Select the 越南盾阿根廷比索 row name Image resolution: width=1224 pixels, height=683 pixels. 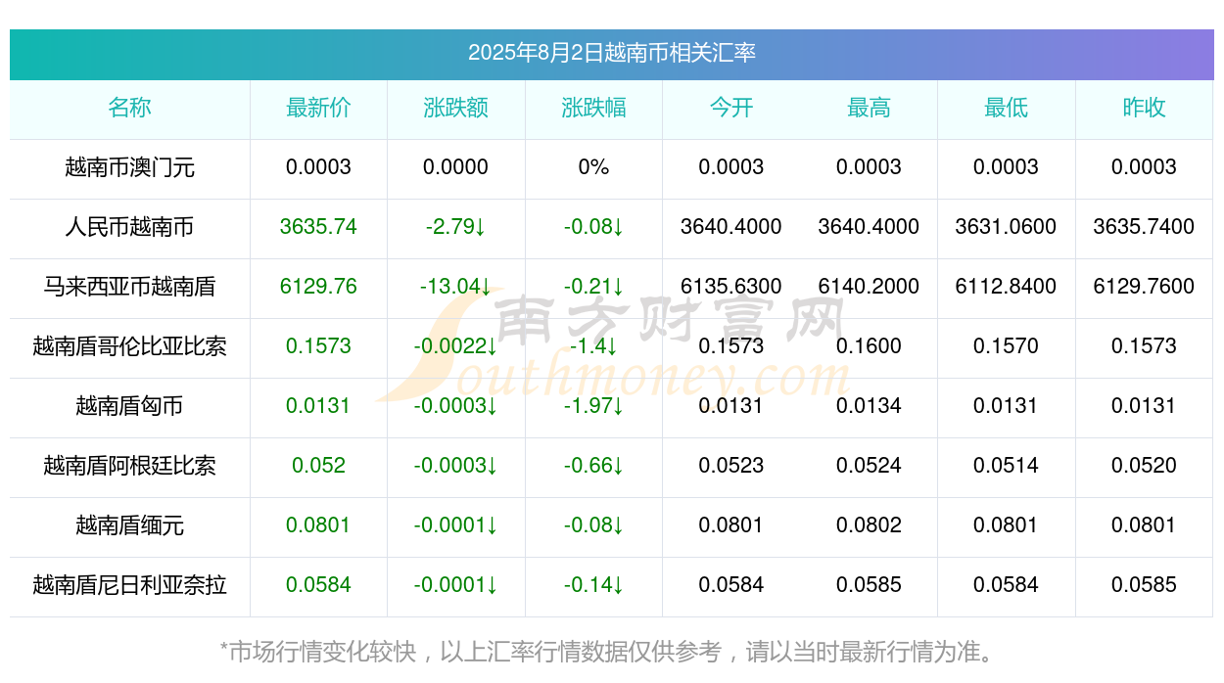point(129,466)
